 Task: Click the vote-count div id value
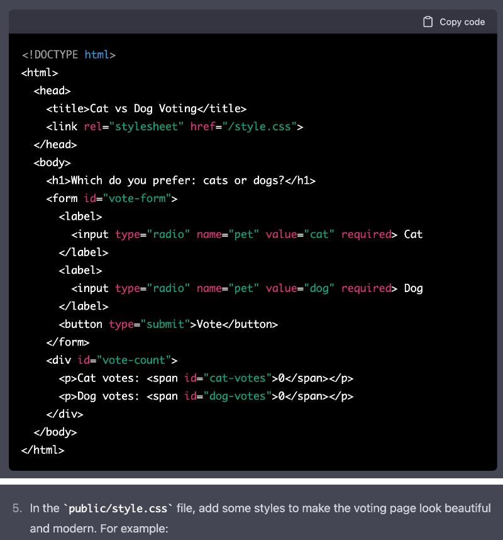[x=135, y=359]
